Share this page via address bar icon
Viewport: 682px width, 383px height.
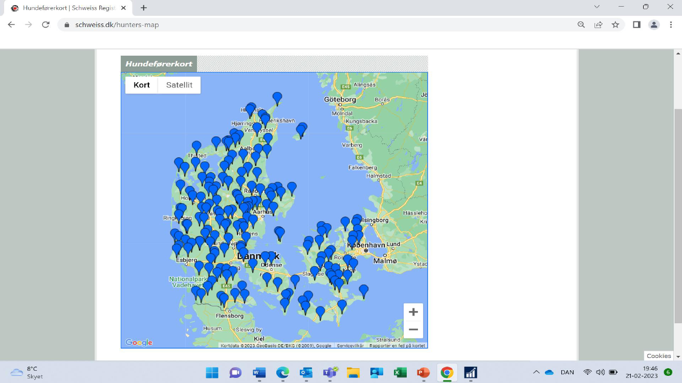[598, 25]
